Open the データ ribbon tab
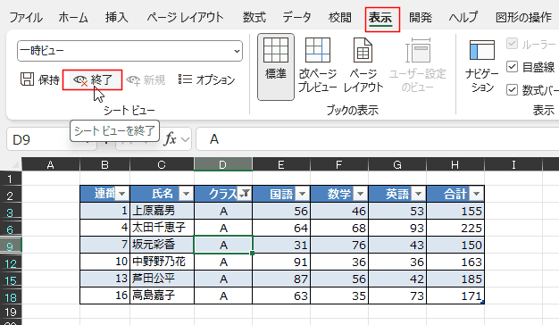 click(x=297, y=18)
